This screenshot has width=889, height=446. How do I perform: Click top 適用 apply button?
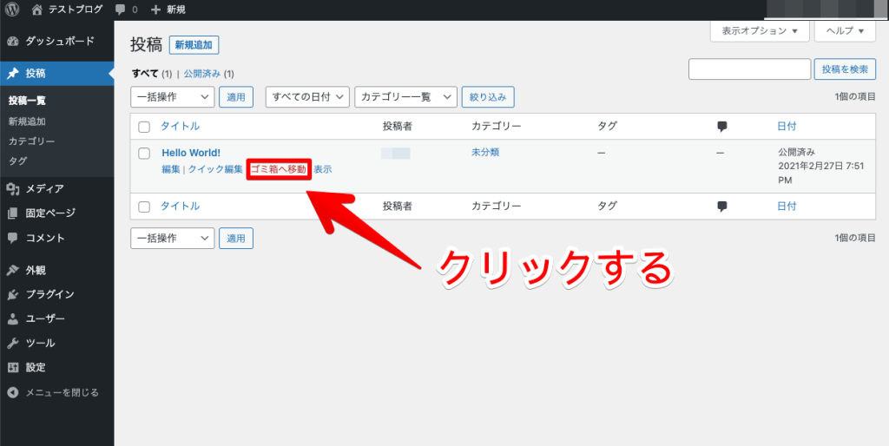236,97
